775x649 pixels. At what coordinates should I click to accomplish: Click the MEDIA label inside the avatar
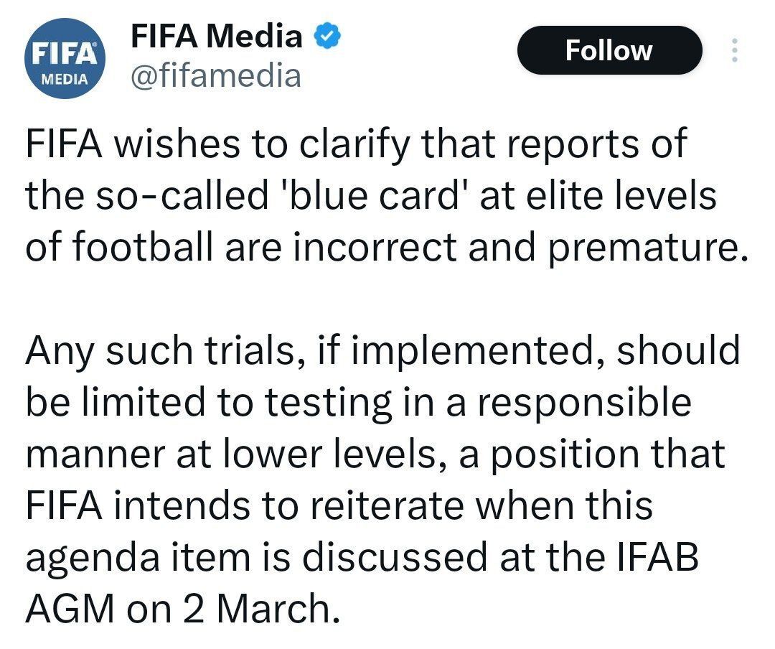(x=65, y=79)
